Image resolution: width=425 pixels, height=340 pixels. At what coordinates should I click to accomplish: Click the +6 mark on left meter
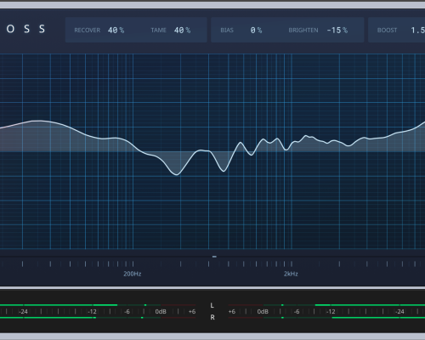click(x=192, y=311)
